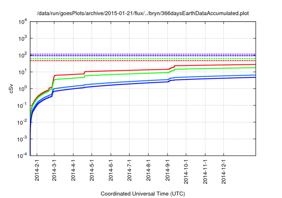Select the 2014-2-1 date tick label

36,171
